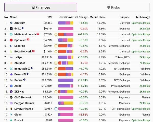Click the TVL column header

click(x=50, y=17)
